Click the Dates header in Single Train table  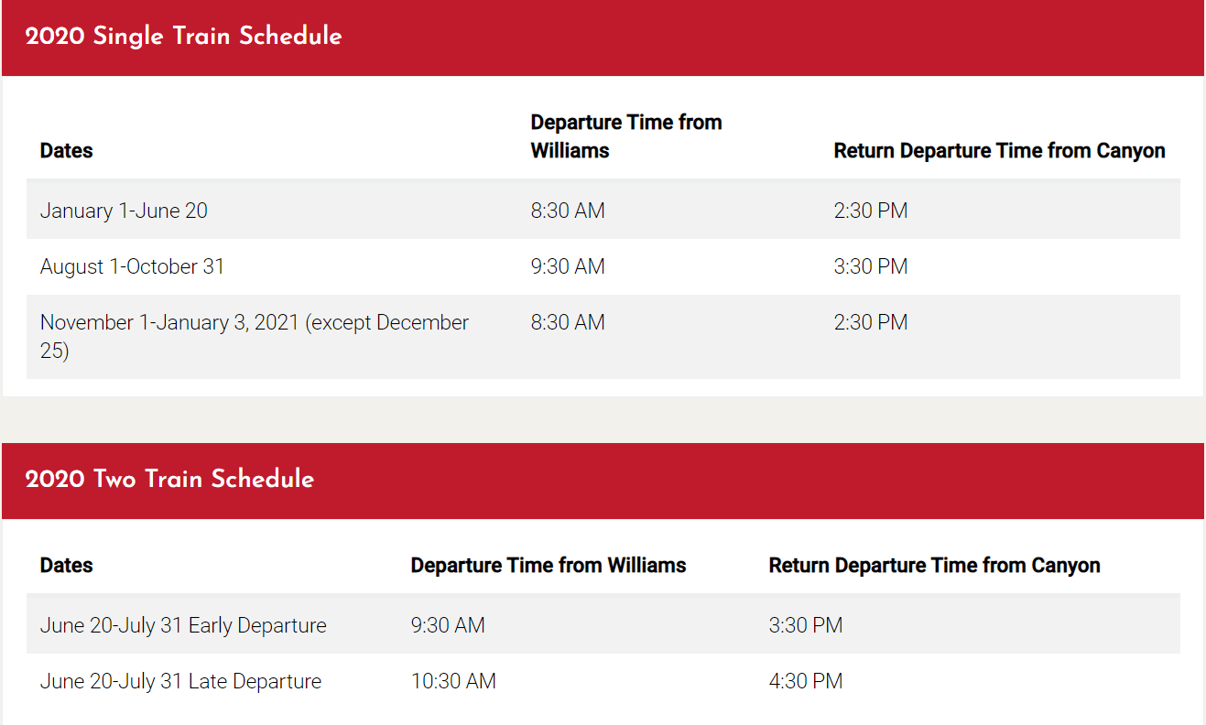click(66, 150)
